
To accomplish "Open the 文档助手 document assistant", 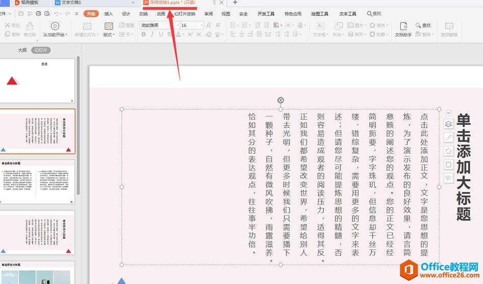I will (403, 30).
